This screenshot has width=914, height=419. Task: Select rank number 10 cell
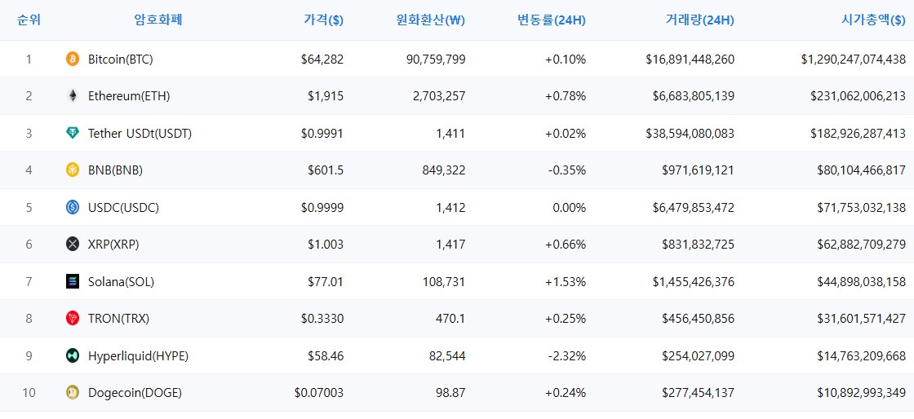coord(29,394)
